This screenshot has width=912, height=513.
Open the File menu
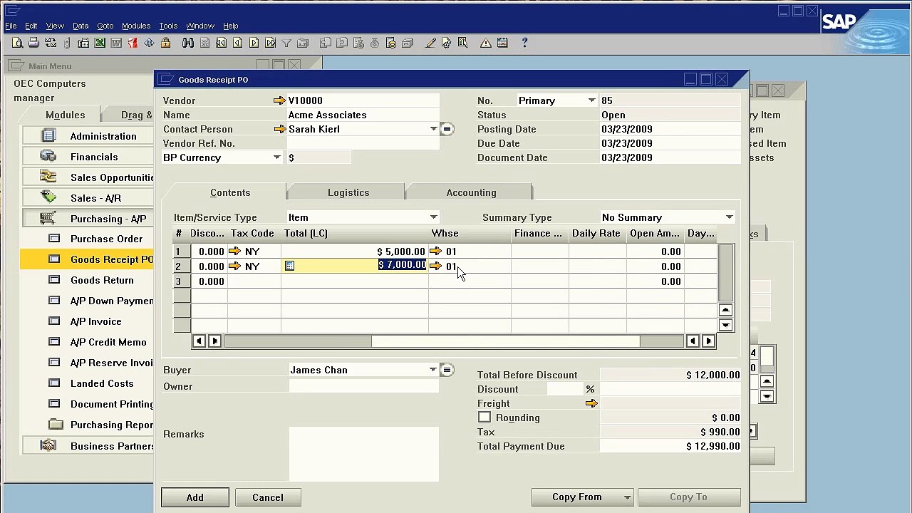(x=11, y=26)
